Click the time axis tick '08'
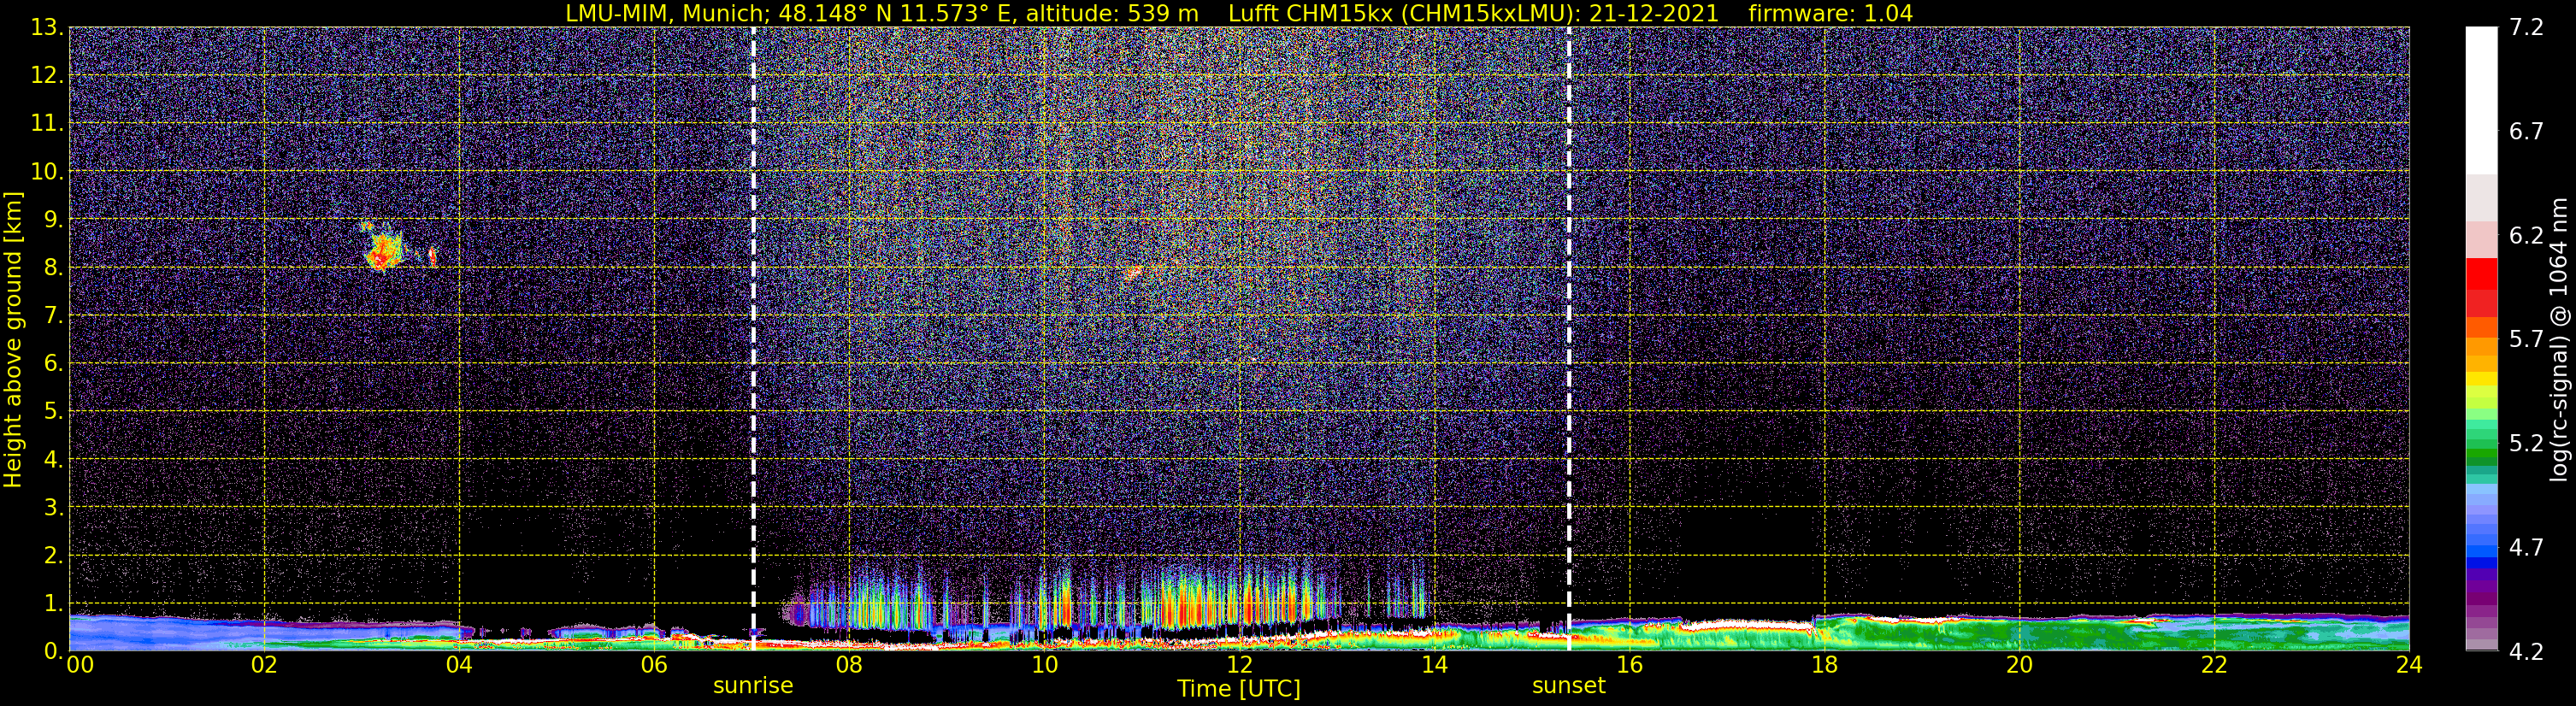 point(848,666)
